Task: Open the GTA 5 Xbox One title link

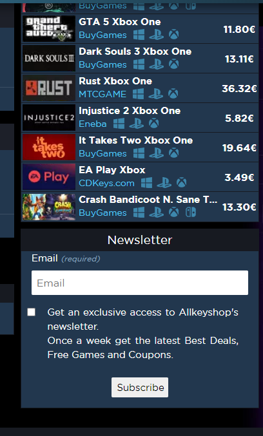Action: tap(120, 22)
